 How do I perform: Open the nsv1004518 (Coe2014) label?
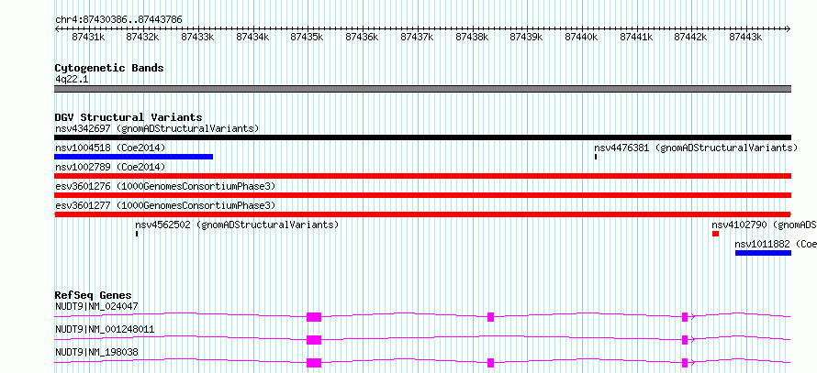pyautogui.click(x=110, y=148)
